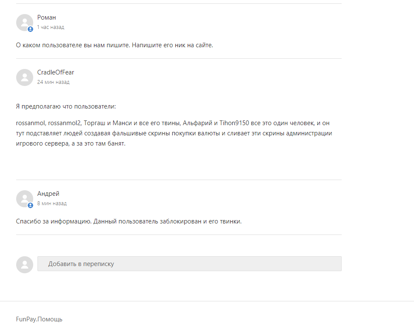This screenshot has width=414, height=332.
Task: Open the FunPay.Помощь footer link
Action: (x=39, y=319)
